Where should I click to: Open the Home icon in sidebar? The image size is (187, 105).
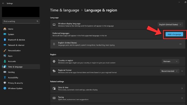pyautogui.click(x=5, y=29)
